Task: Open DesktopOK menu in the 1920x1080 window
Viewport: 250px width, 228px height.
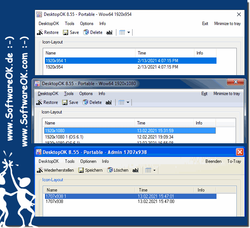Action: (x=48, y=94)
